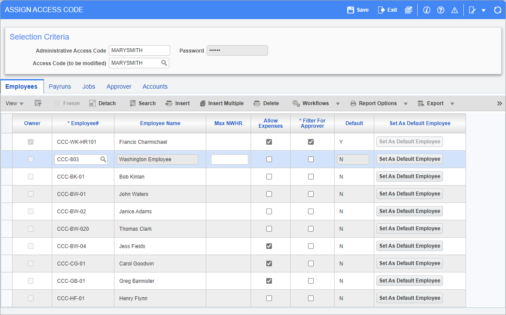Switch to the Employees tab
The image size is (506, 315).
[x=22, y=86]
